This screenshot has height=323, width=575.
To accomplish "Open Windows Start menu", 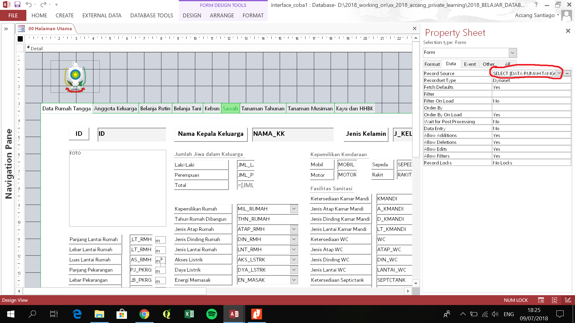I will (x=11, y=314).
